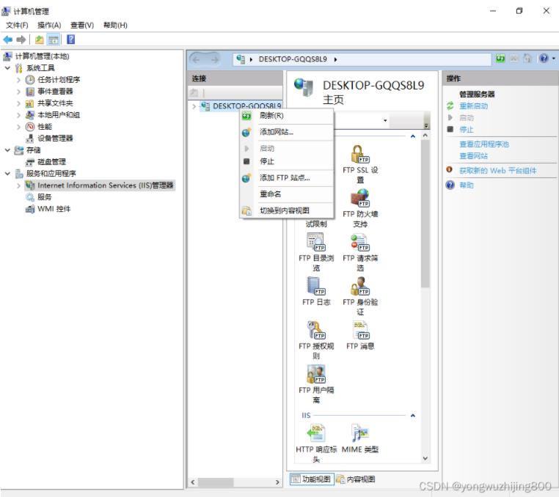The image size is (559, 497).
Task: Open the MIME 类型 feature icon
Action: pyautogui.click(x=360, y=439)
